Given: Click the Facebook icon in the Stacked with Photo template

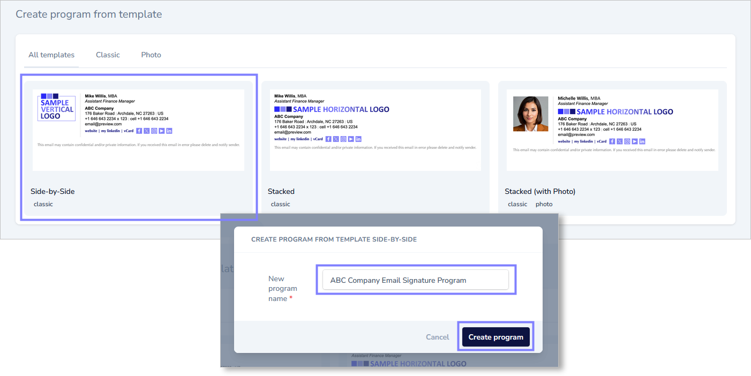Looking at the screenshot, I should (x=612, y=141).
